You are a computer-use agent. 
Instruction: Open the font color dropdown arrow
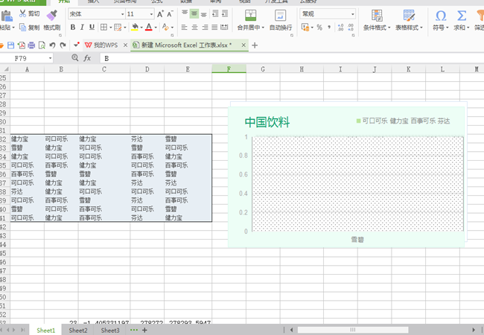click(x=156, y=28)
